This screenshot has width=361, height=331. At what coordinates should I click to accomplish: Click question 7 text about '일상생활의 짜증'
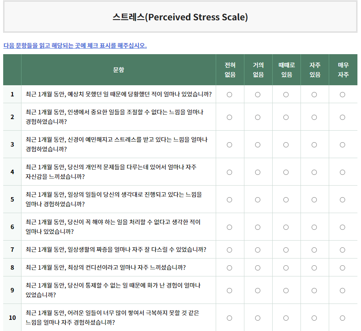click(116, 249)
